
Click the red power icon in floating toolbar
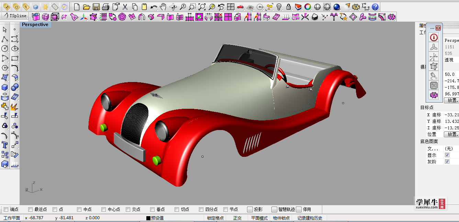(434, 37)
